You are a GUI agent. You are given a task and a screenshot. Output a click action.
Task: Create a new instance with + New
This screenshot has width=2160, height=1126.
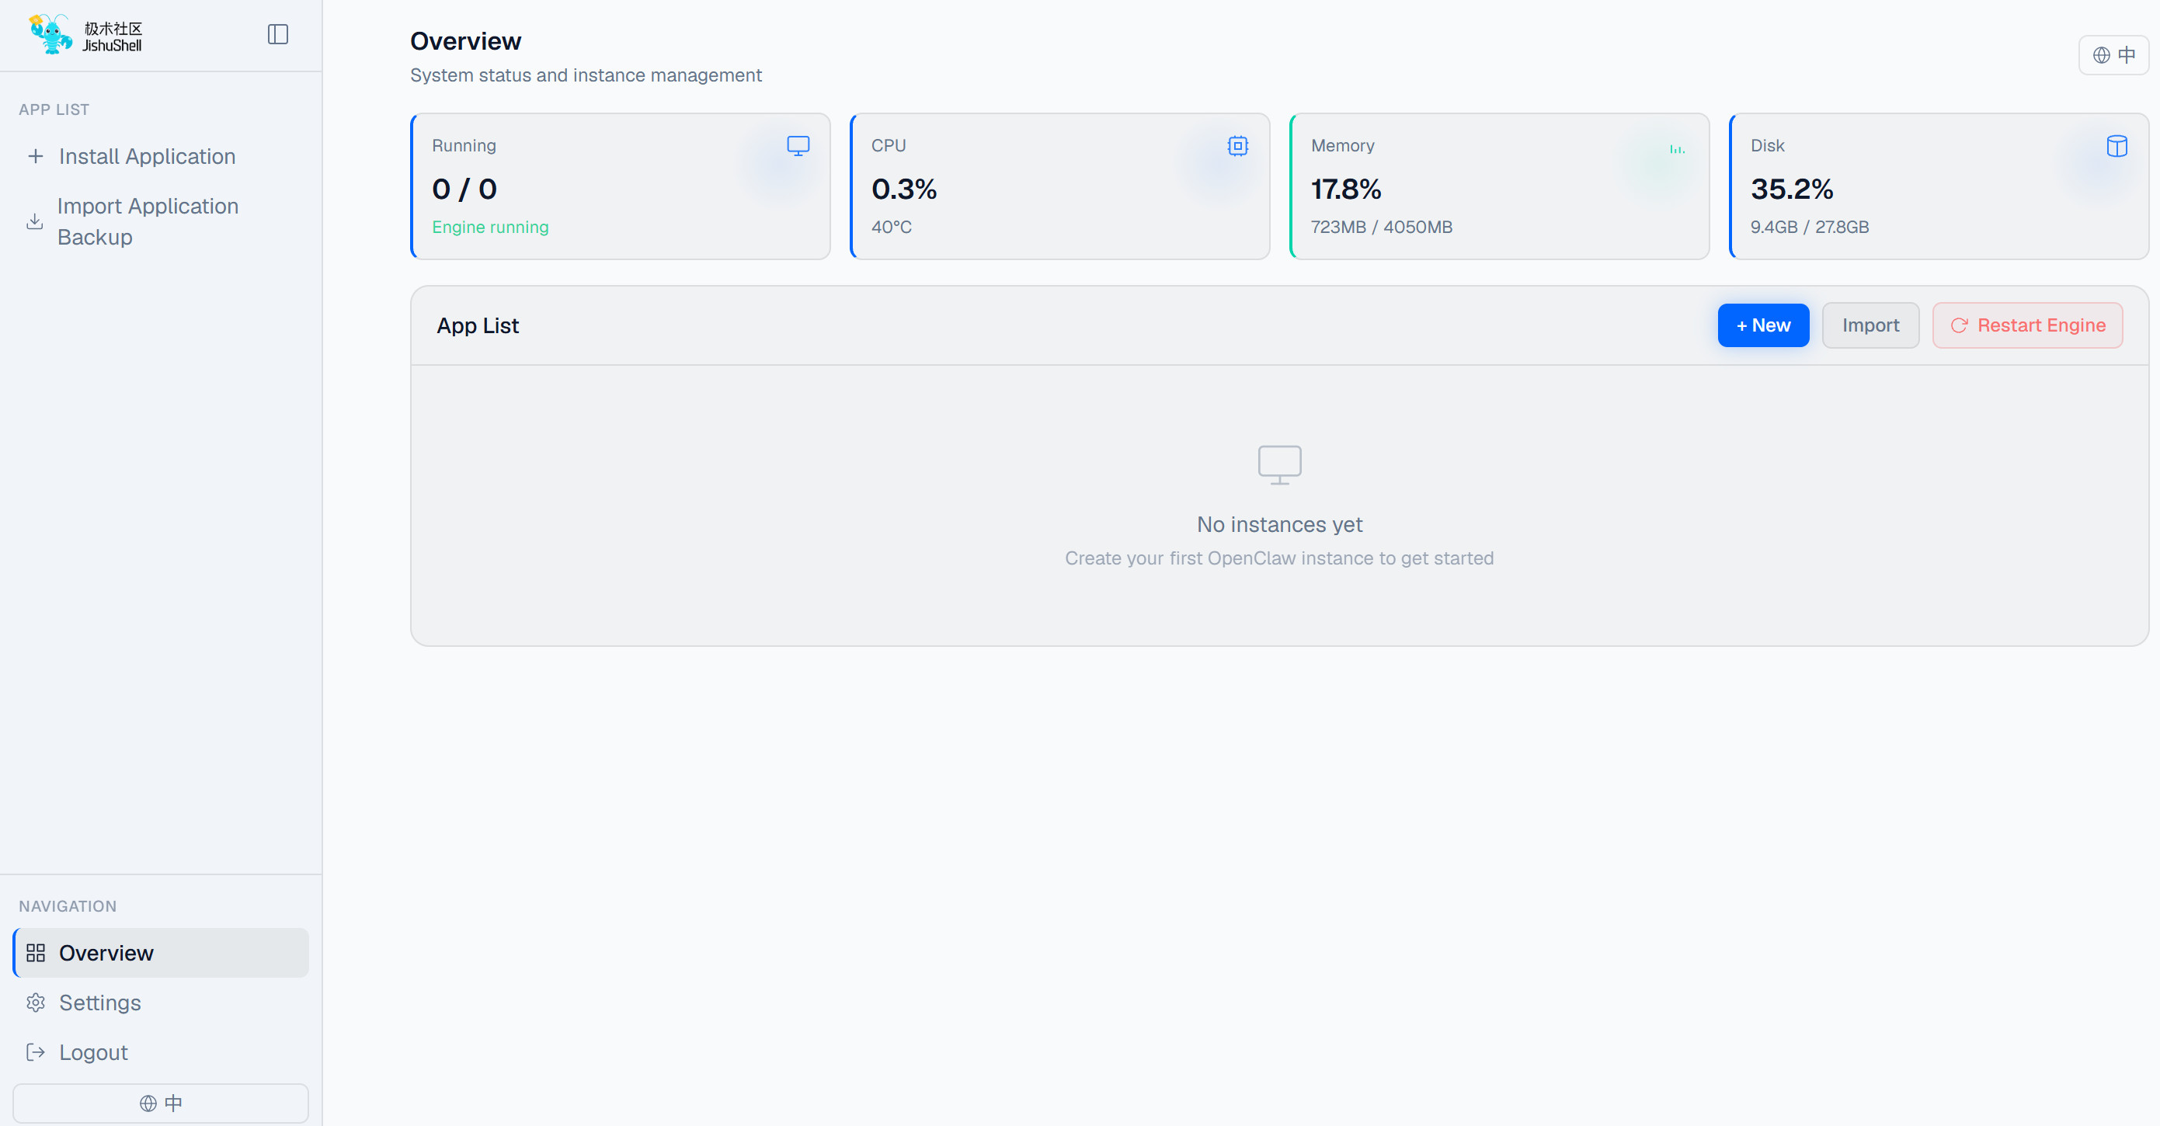[1762, 325]
